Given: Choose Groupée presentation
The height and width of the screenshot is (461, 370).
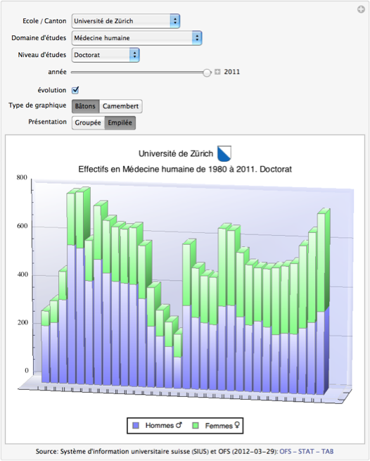Looking at the screenshot, I should pyautogui.click(x=88, y=122).
